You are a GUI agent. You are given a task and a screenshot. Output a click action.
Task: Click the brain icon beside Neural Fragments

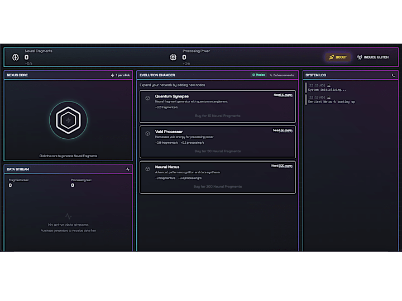pos(16,57)
